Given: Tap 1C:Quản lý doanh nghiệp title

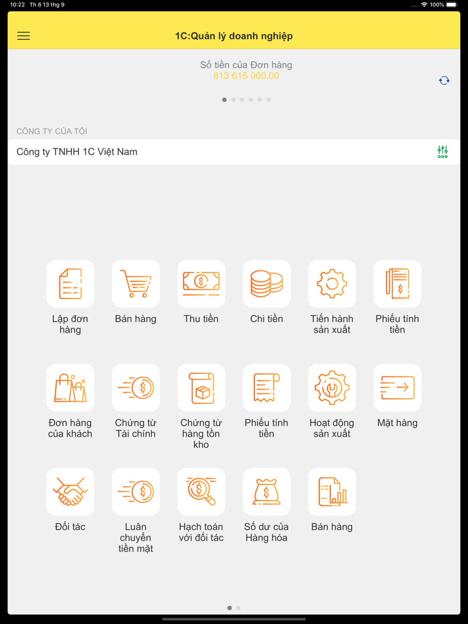Looking at the screenshot, I should (x=234, y=36).
